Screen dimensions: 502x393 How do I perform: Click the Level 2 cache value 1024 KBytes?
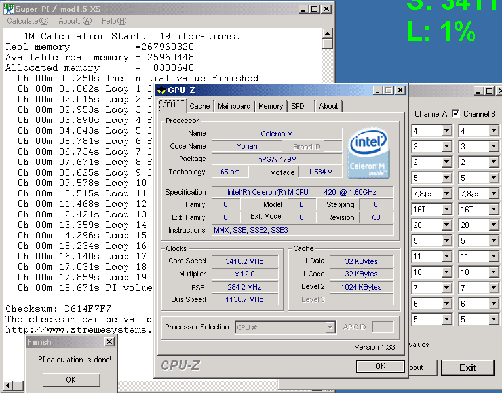tap(361, 287)
